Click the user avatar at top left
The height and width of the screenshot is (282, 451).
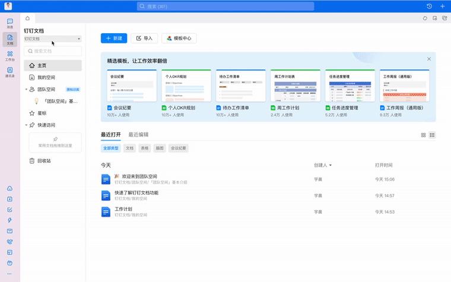pos(8,6)
